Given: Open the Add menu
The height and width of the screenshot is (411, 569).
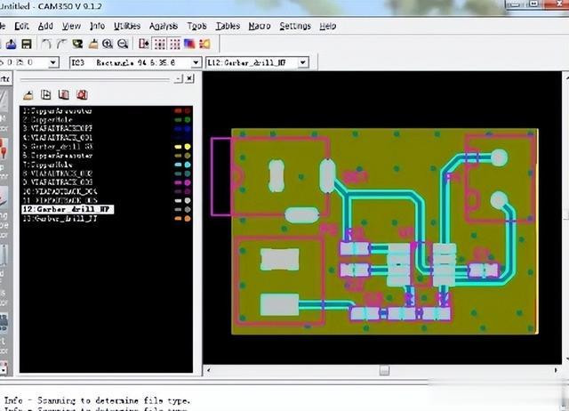Looking at the screenshot, I should [x=45, y=26].
